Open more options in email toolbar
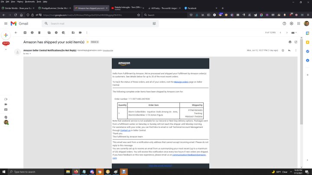The image size is (312, 175). click(87, 32)
